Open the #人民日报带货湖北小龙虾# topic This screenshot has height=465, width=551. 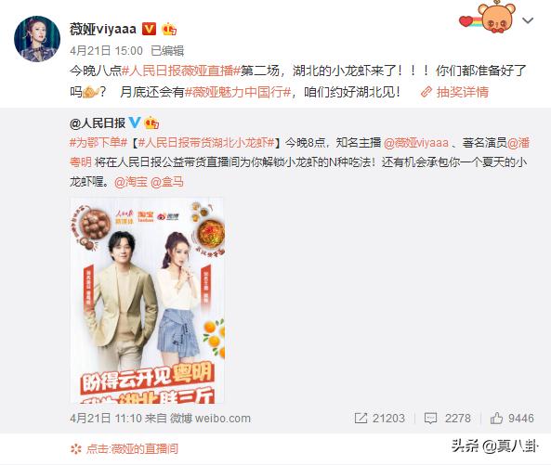coord(206,143)
